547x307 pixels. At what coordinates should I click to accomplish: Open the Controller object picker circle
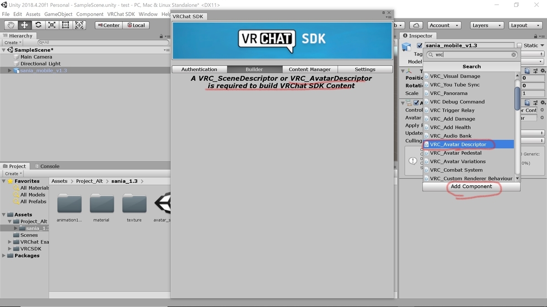[542, 110]
